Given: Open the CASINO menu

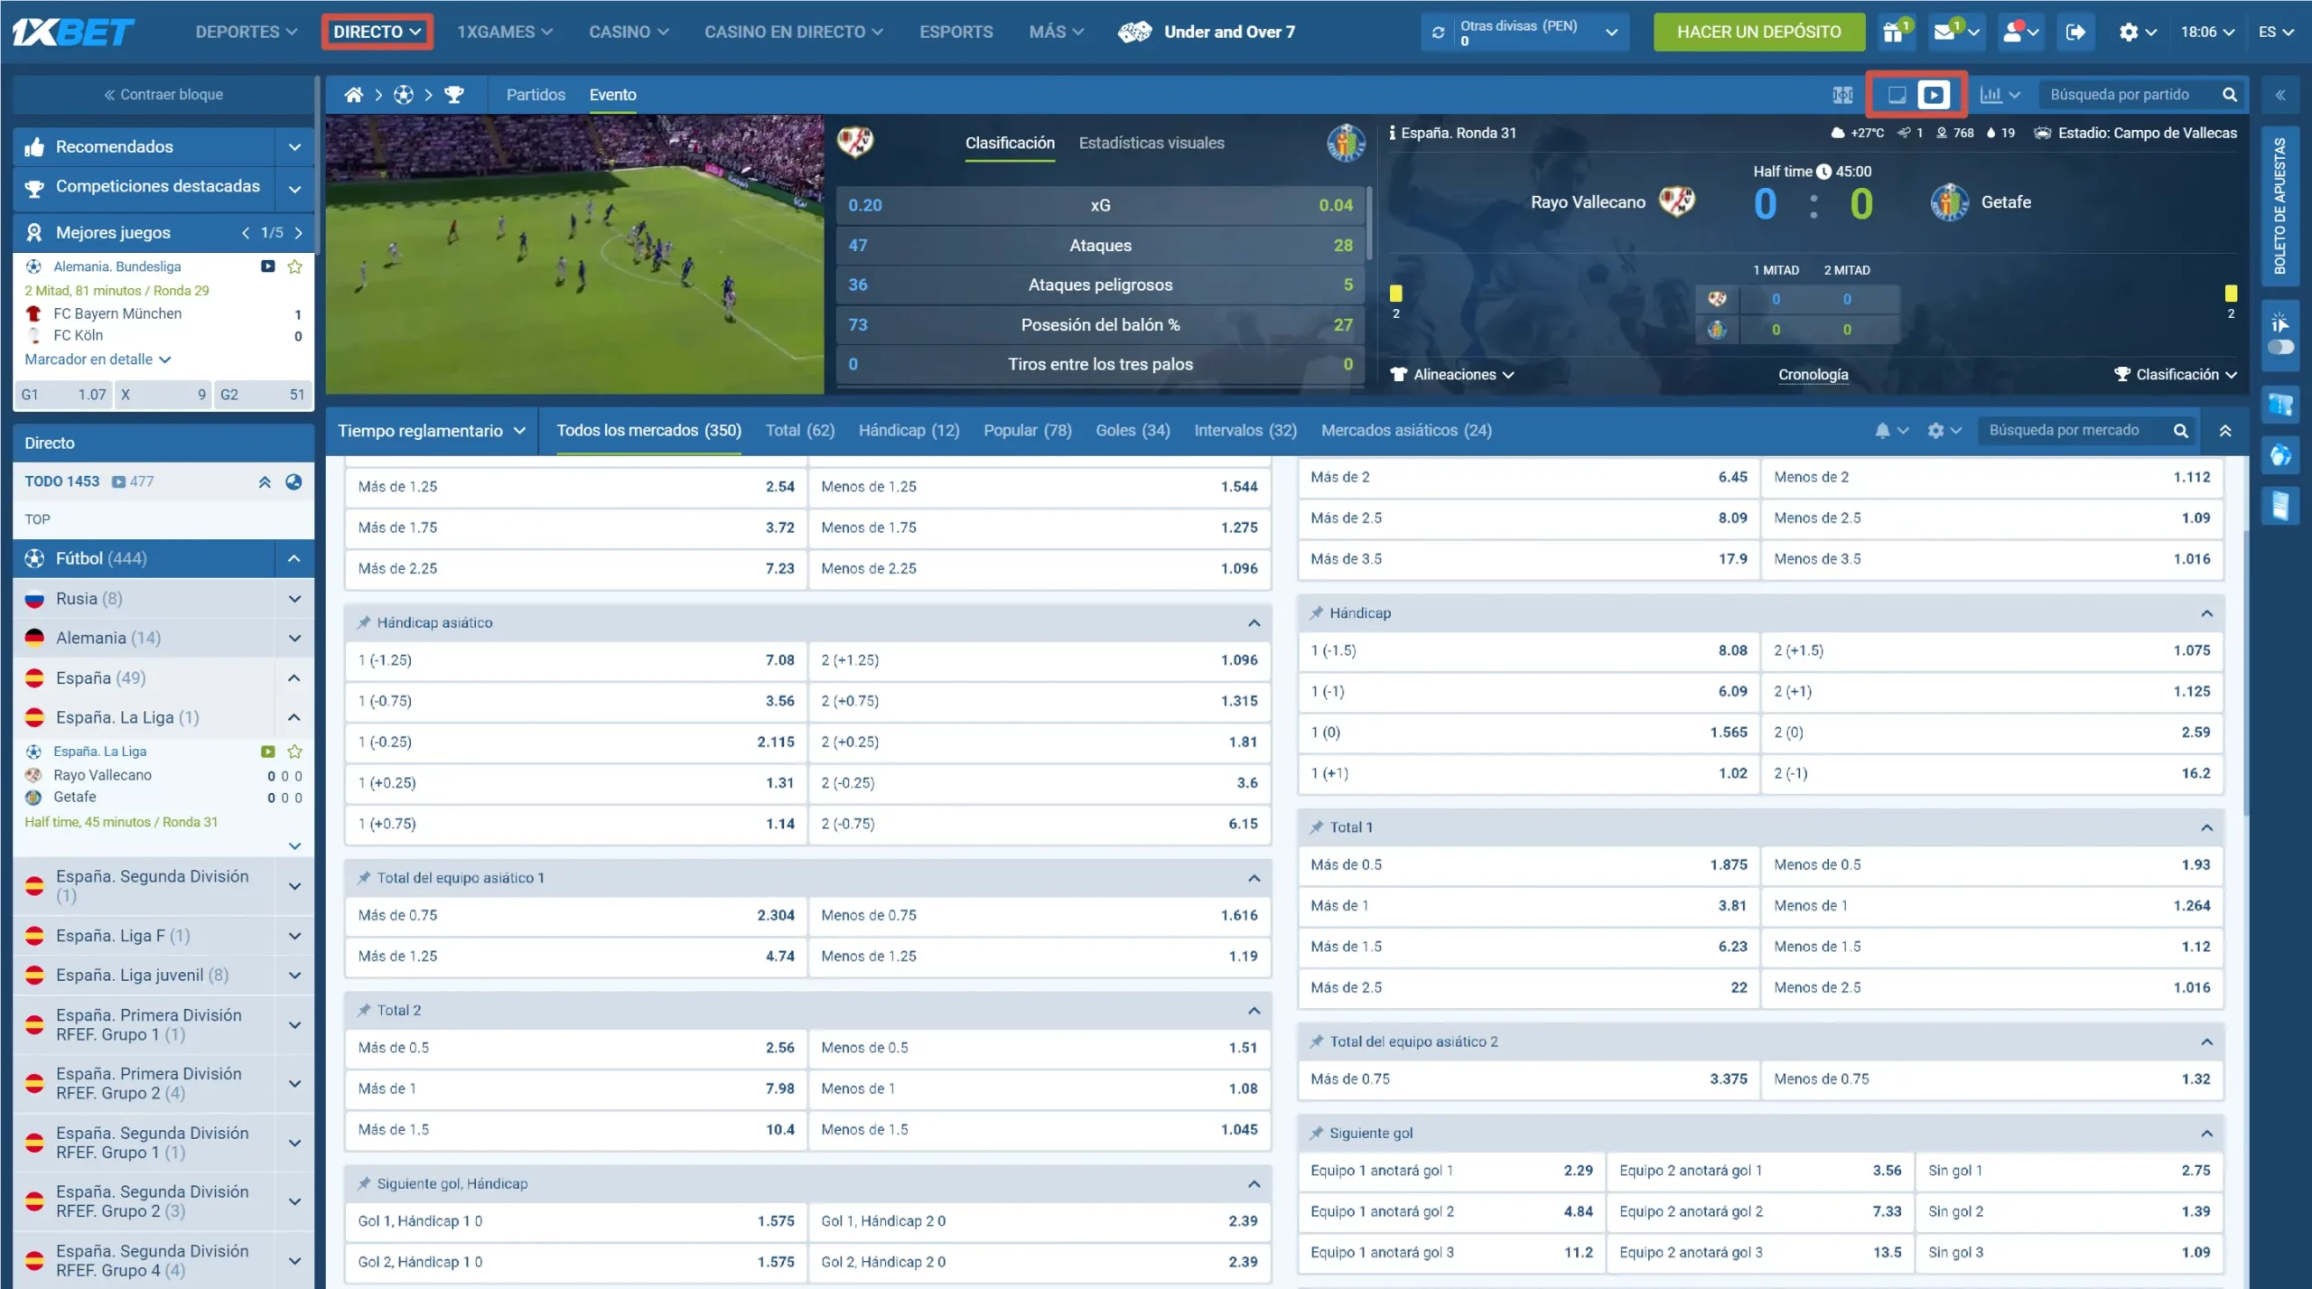Looking at the screenshot, I should pos(629,32).
